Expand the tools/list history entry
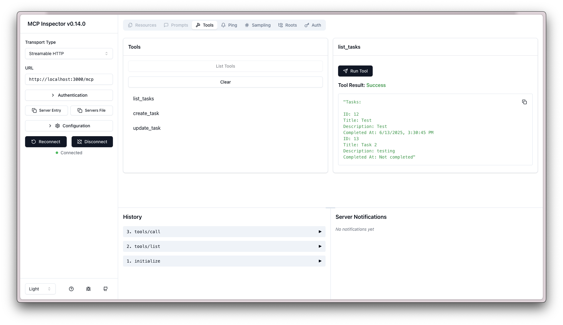 [224, 246]
